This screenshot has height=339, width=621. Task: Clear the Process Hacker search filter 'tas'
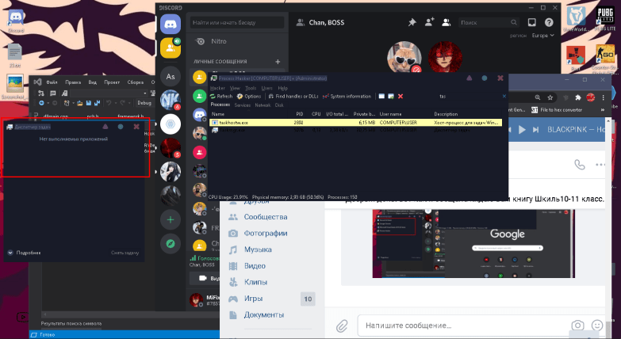[x=504, y=96]
